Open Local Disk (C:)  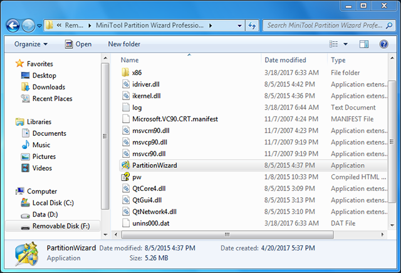click(47, 203)
